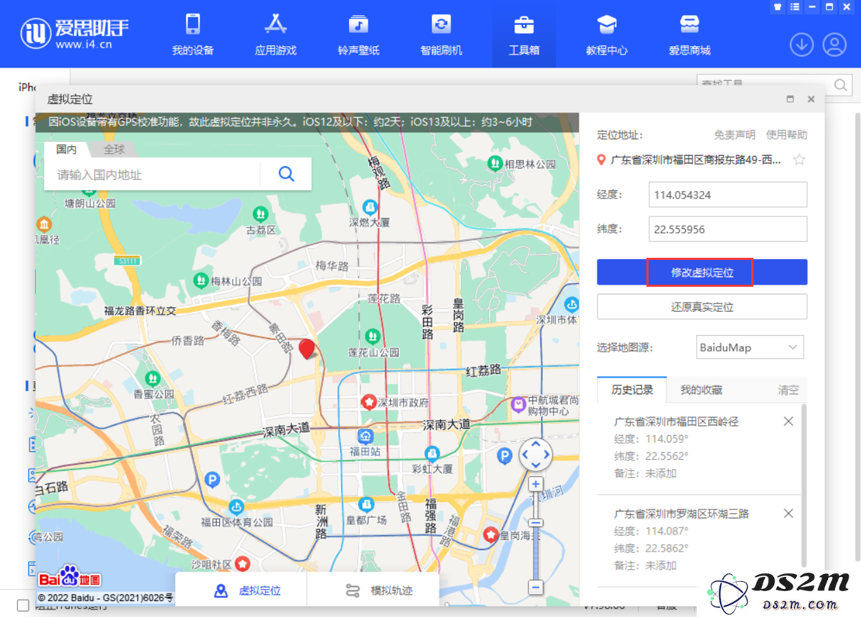This screenshot has width=861, height=617.
Task: Click the 古荔区 park marker
Action: point(261,214)
